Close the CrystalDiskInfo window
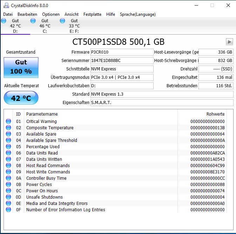The width and height of the screenshot is (236, 234). pos(228,5)
